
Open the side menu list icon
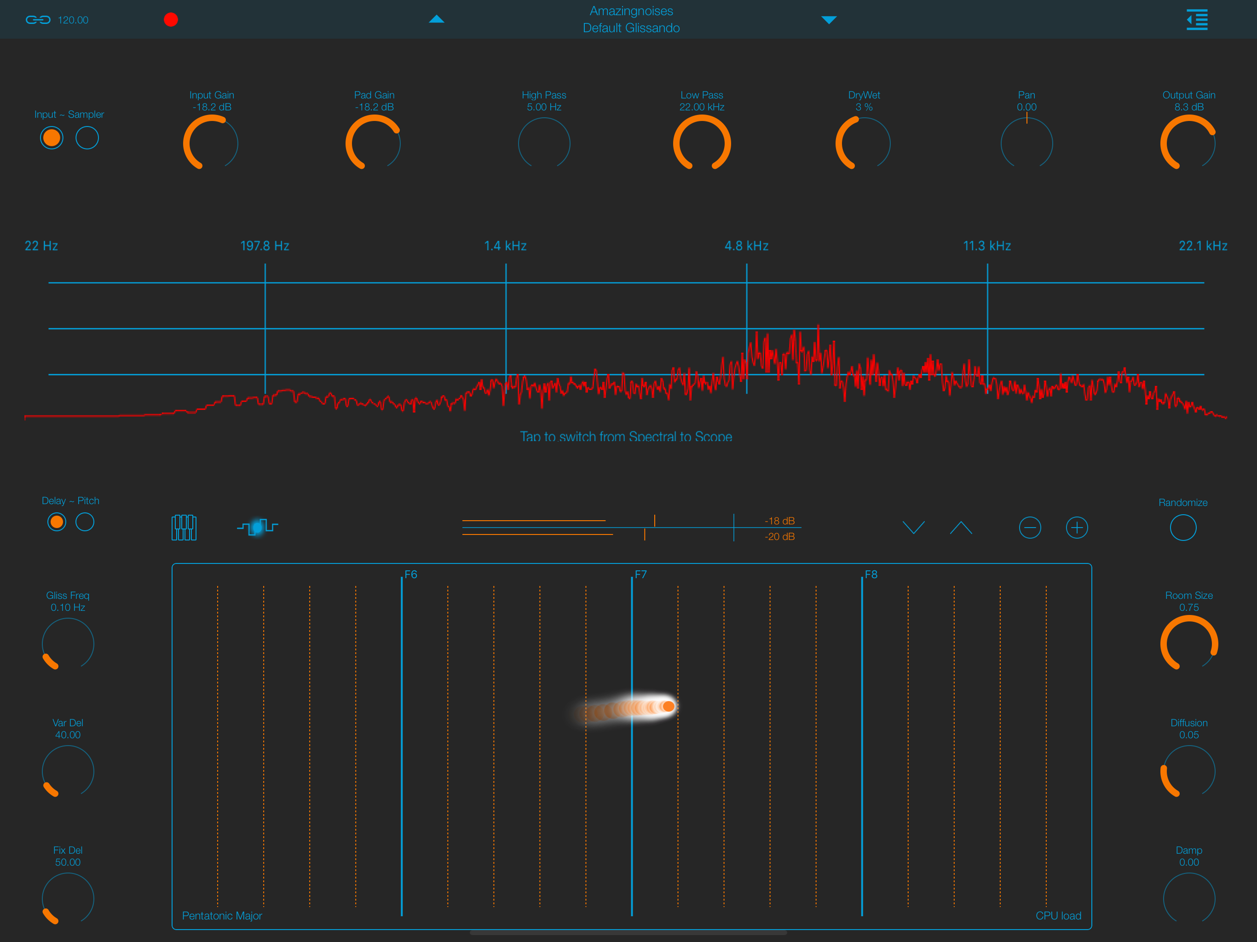pos(1197,20)
